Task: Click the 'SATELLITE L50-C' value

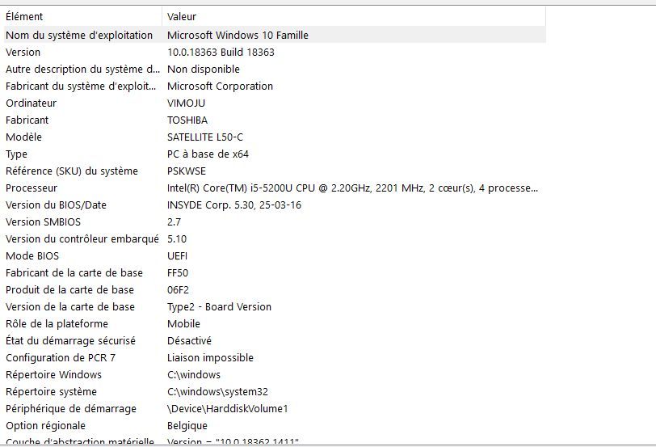Action: coord(205,137)
